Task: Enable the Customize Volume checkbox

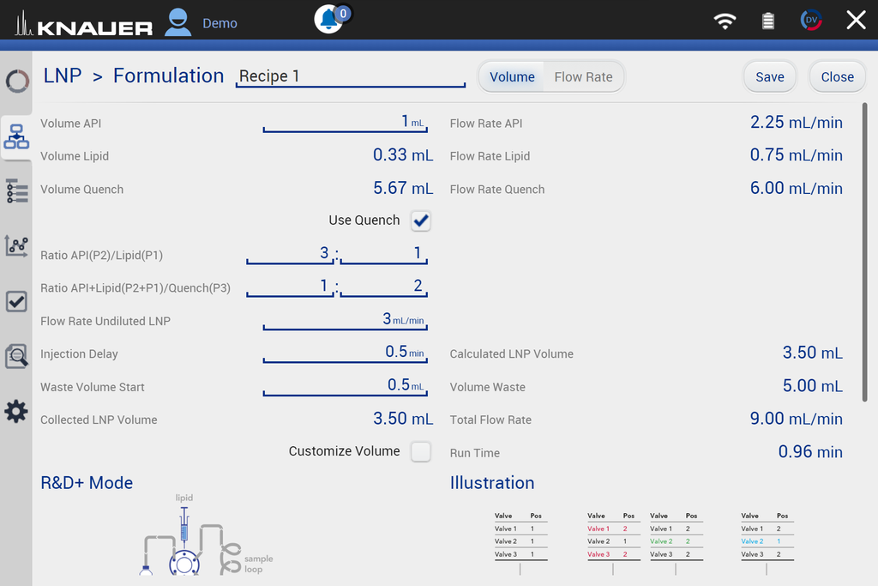Action: coord(420,451)
